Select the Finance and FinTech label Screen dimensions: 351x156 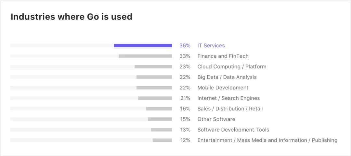[223, 56]
